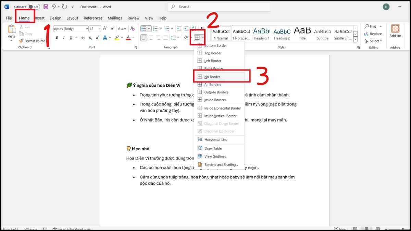
Task: Click the Format Painter brush icon
Action: tap(21, 41)
